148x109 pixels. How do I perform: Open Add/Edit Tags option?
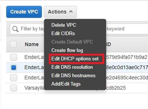[x=66, y=84]
